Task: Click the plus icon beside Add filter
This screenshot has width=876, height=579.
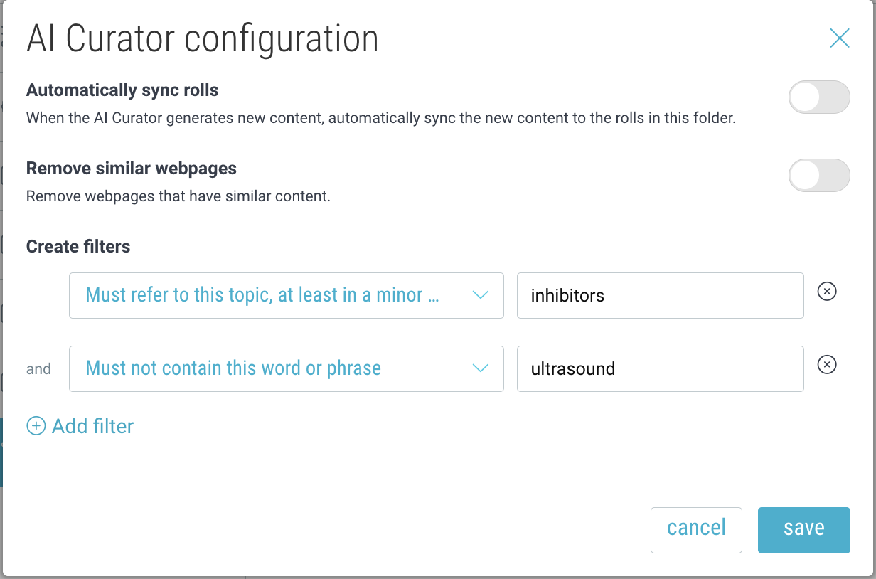Action: (x=35, y=426)
